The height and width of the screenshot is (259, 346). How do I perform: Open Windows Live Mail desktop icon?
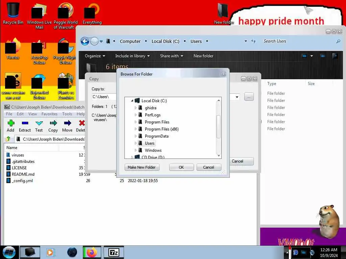39,16
